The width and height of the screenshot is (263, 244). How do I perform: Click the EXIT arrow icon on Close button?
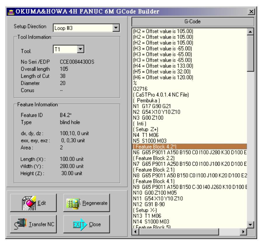(x=80, y=224)
